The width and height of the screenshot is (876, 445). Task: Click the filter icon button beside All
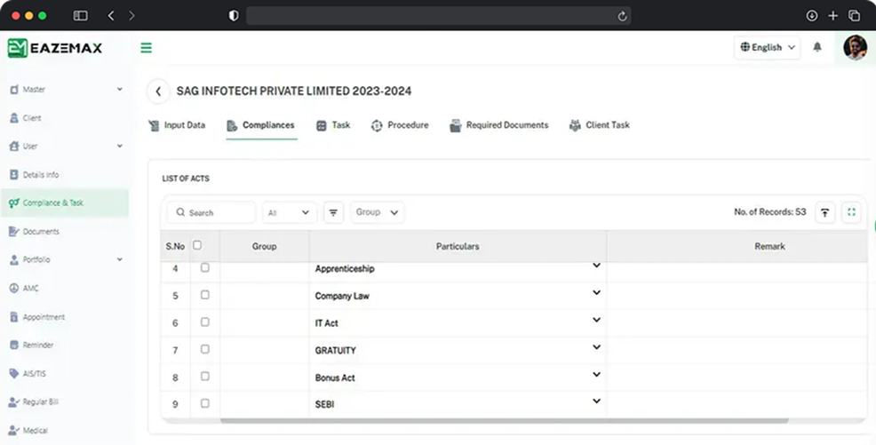point(333,212)
